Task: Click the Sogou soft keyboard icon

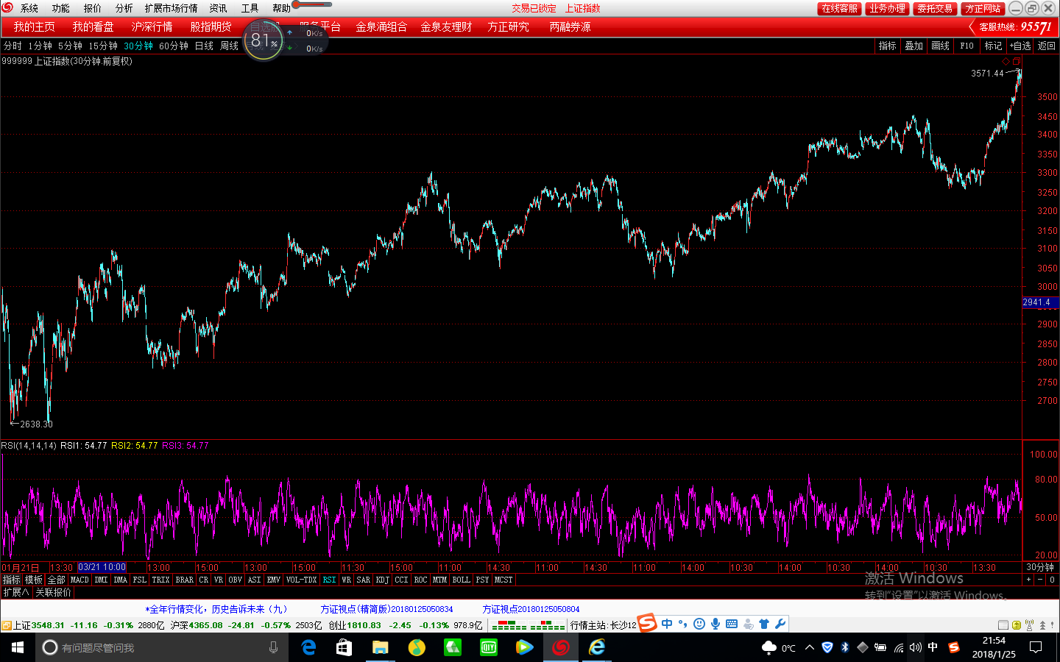Action: coord(732,624)
